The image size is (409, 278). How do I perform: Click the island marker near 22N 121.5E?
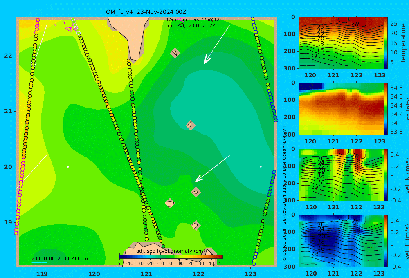click(x=175, y=53)
